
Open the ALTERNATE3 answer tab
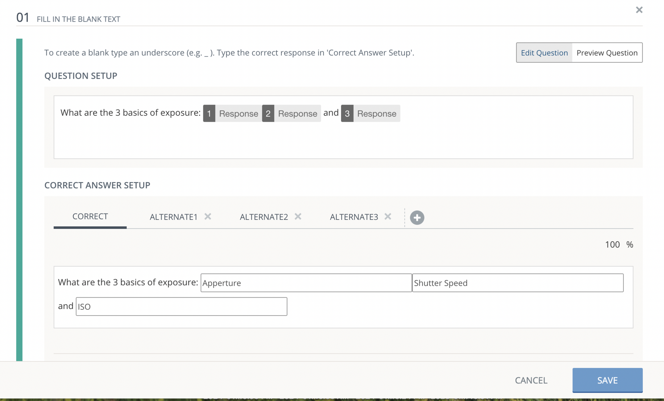(354, 217)
